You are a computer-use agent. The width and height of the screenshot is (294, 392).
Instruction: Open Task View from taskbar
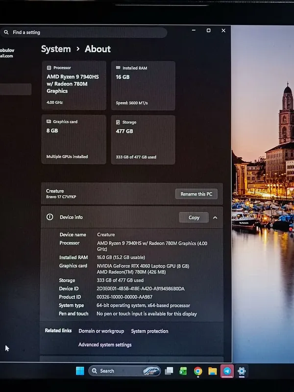(169, 371)
